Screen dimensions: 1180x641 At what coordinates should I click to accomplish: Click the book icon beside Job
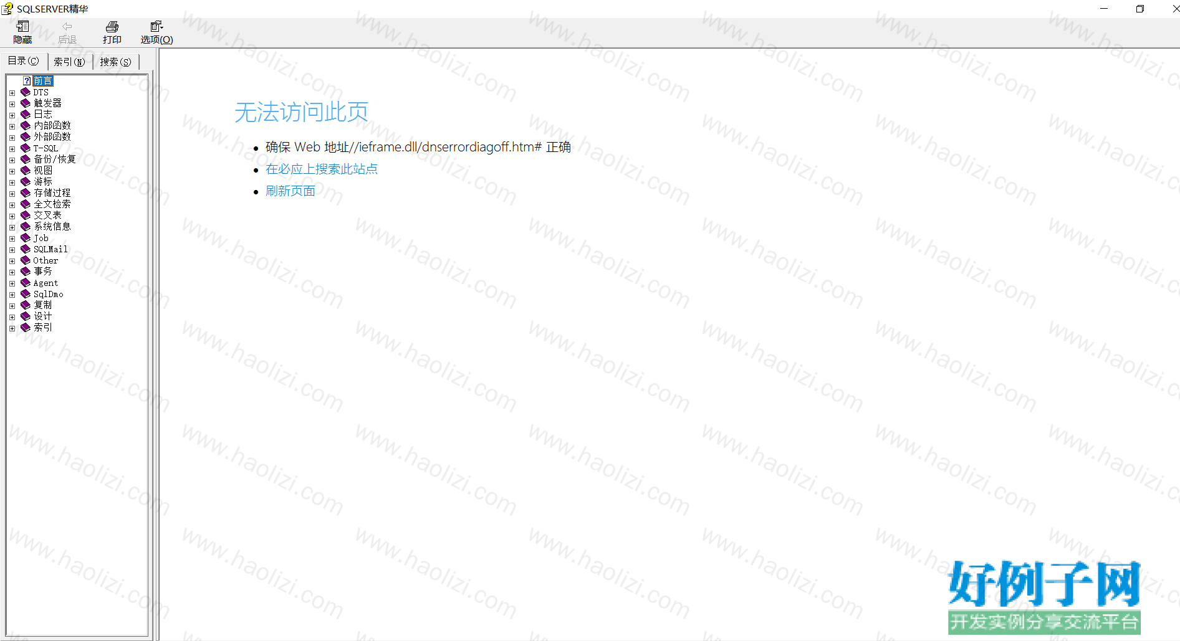[26, 238]
